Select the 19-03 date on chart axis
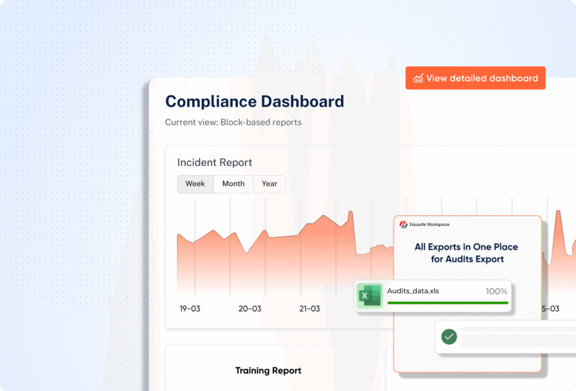Viewport: 576px width, 391px height. [190, 308]
